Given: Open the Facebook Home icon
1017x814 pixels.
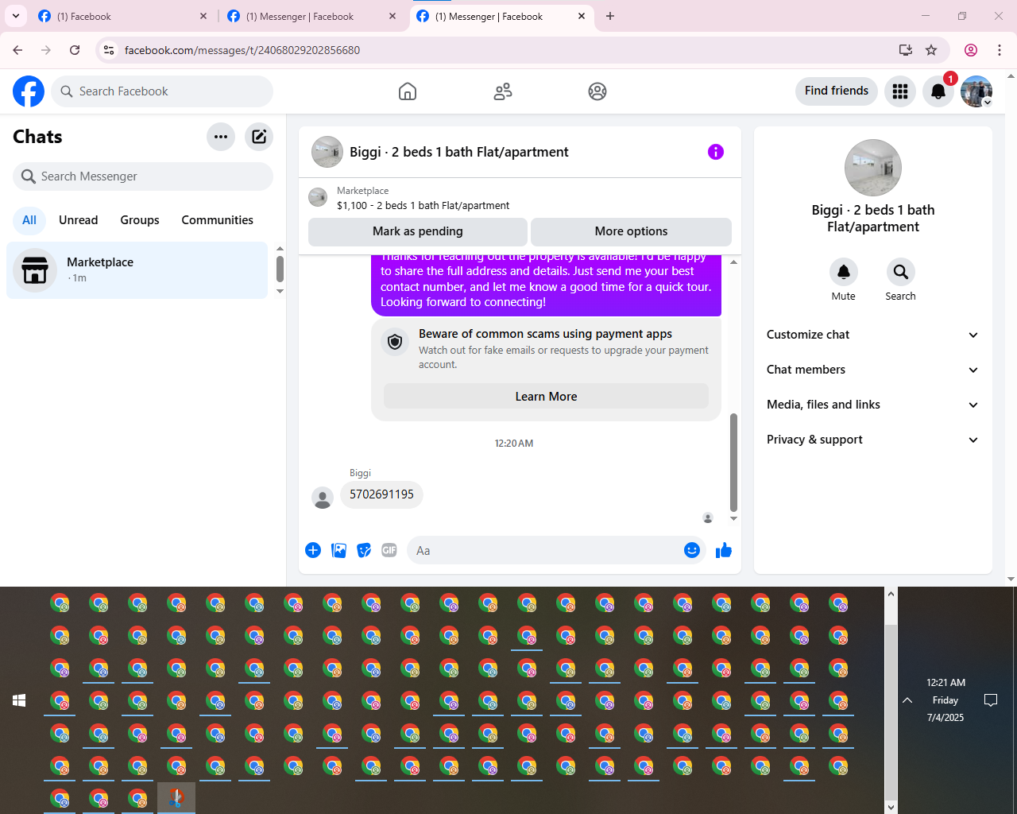Looking at the screenshot, I should click(408, 91).
